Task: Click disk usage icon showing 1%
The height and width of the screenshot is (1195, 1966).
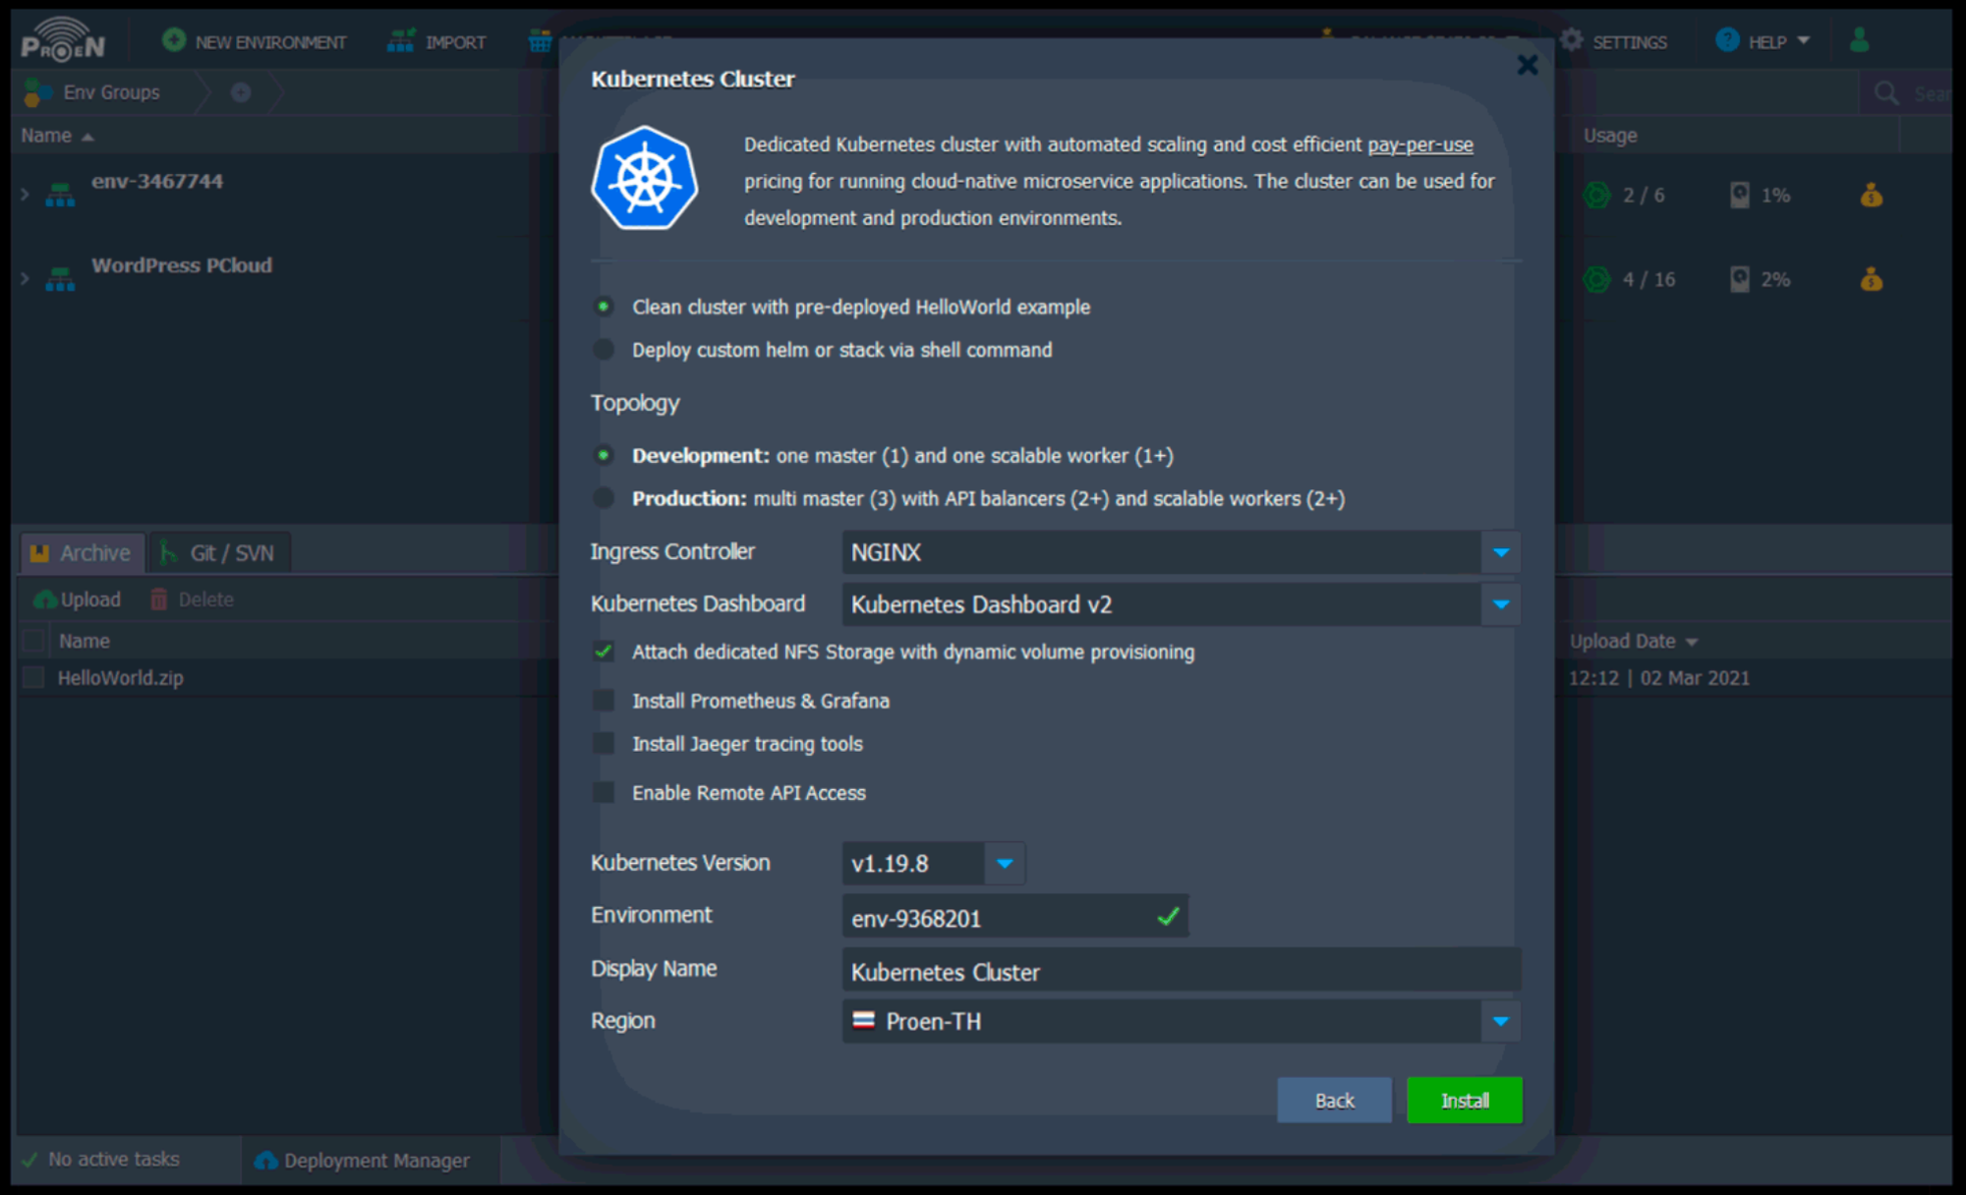Action: (x=1739, y=195)
